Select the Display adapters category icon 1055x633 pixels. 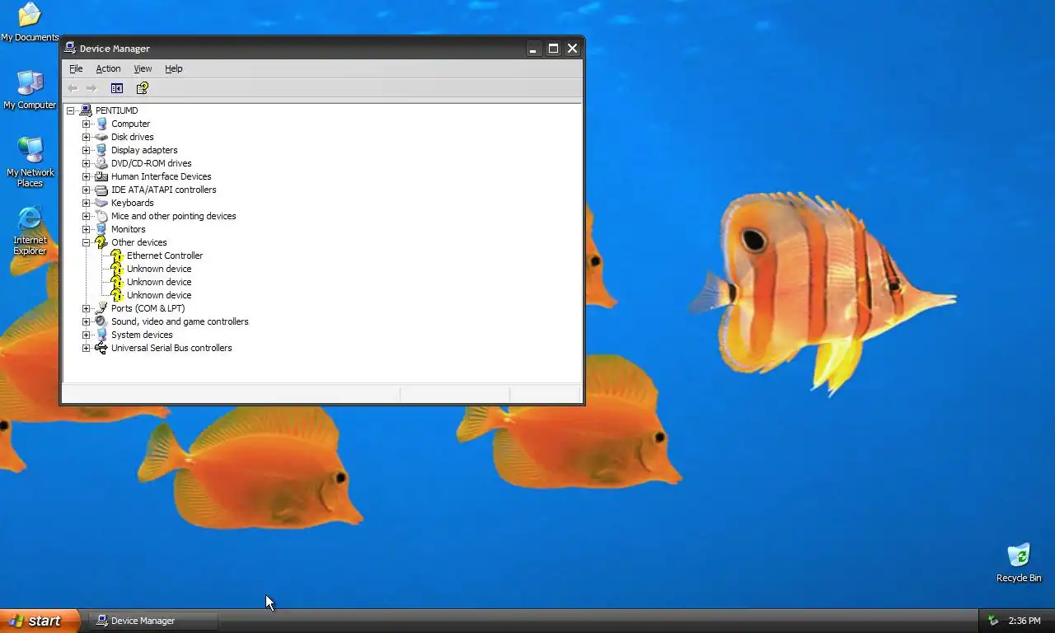(x=101, y=150)
